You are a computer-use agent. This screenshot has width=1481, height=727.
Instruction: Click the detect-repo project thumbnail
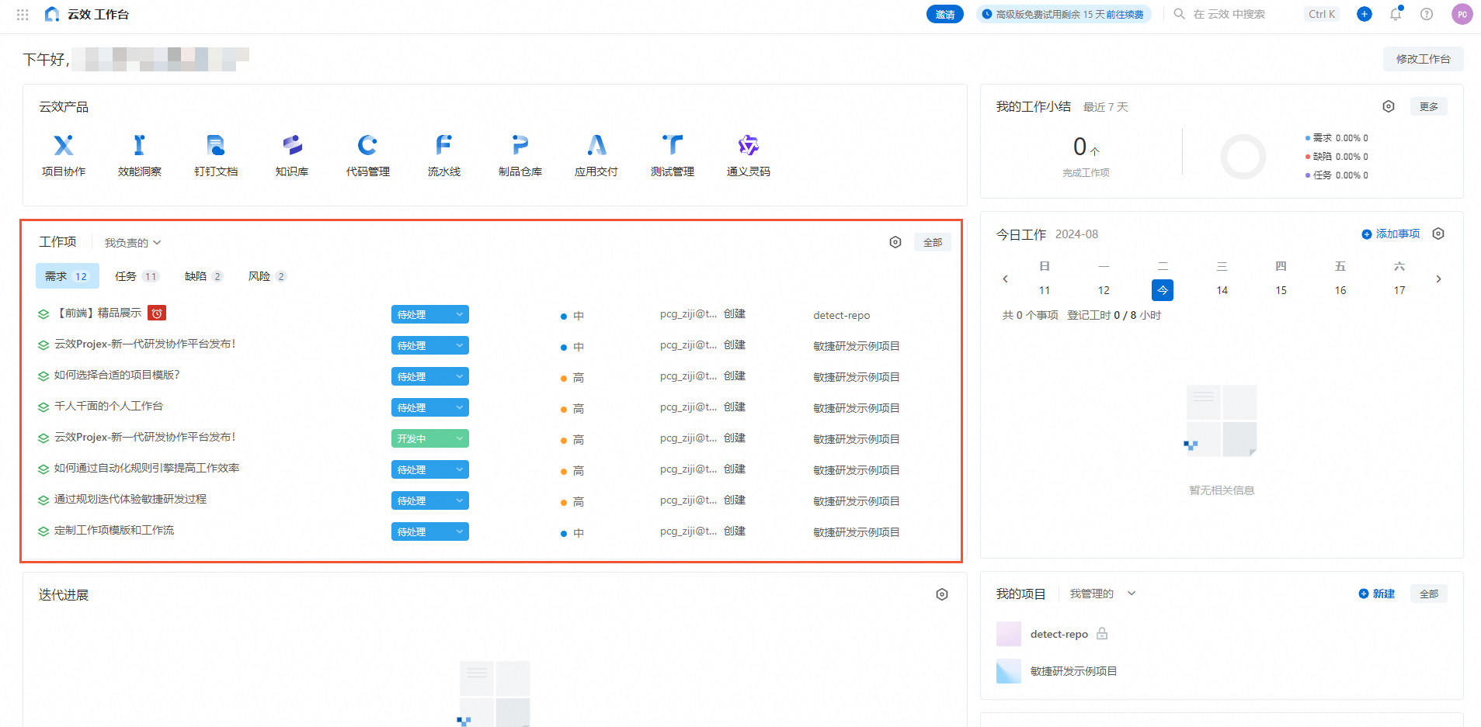pos(1009,634)
